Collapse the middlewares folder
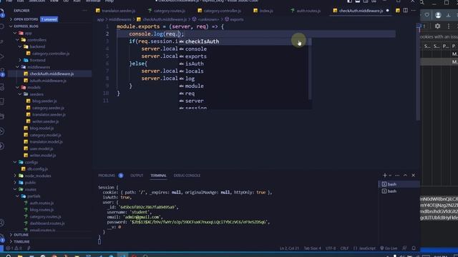Screen dimensions: 458x257 pos(39,67)
